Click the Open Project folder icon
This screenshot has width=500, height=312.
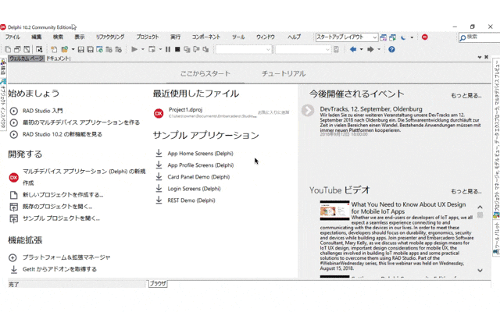click(65, 49)
